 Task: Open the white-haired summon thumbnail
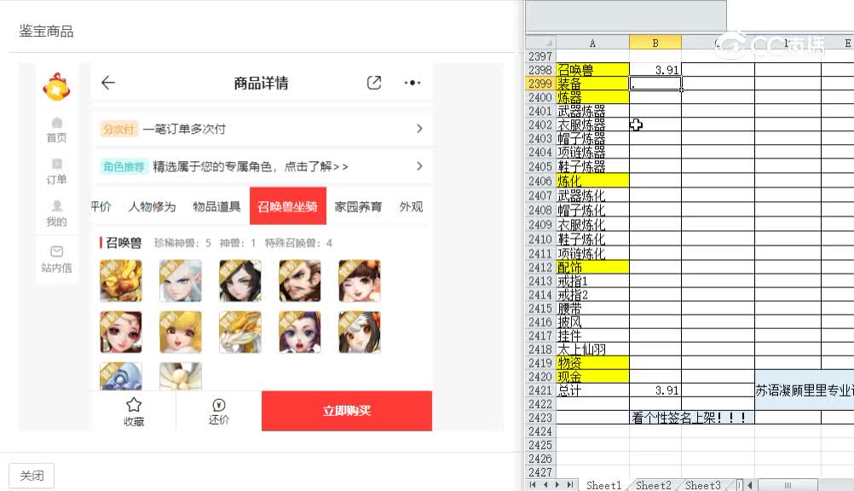pyautogui.click(x=181, y=280)
